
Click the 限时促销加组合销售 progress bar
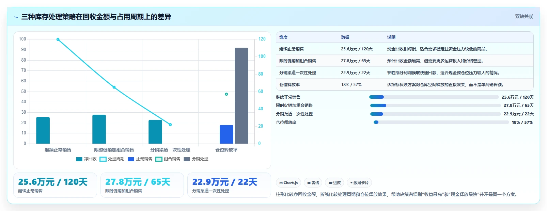point(436,105)
